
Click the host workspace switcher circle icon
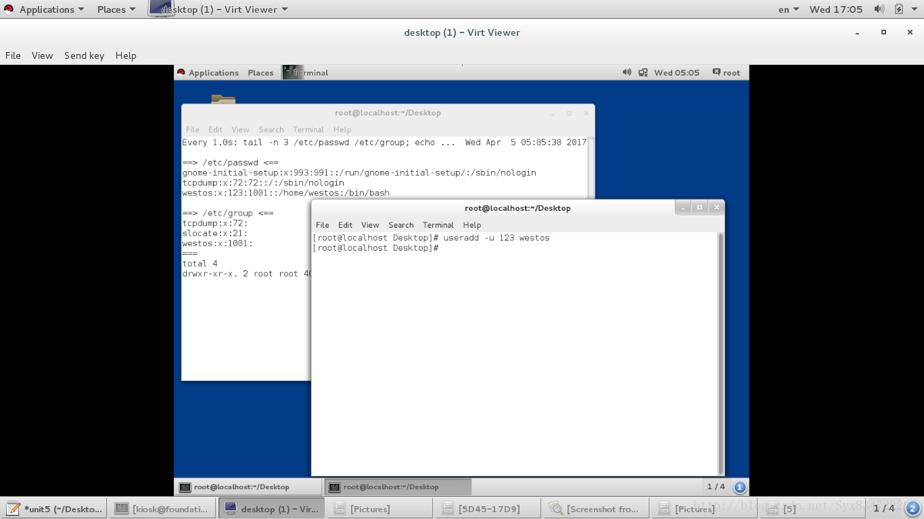pyautogui.click(x=913, y=508)
